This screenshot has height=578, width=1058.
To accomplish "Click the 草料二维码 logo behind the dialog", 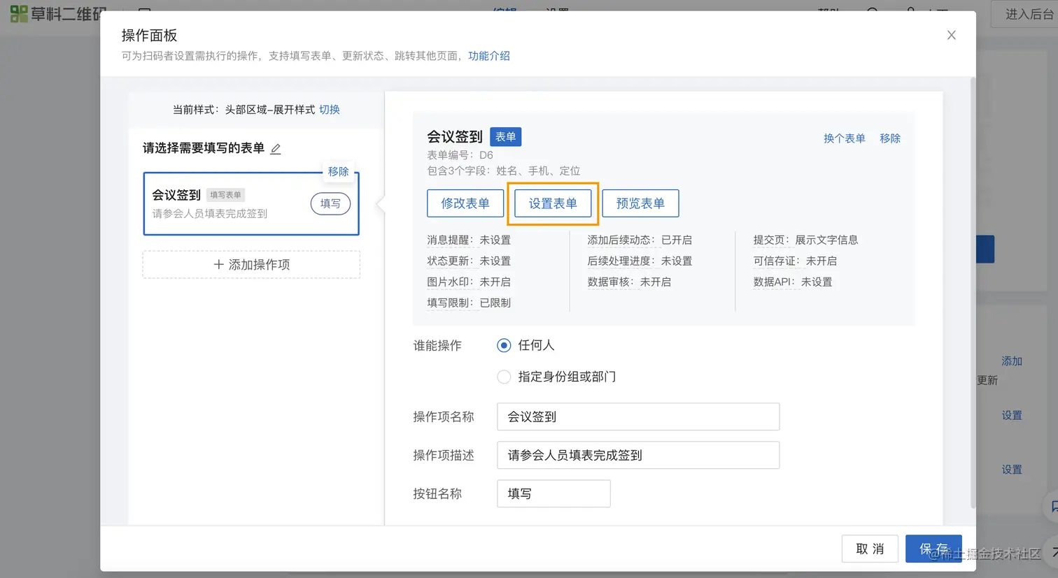I will (x=58, y=13).
